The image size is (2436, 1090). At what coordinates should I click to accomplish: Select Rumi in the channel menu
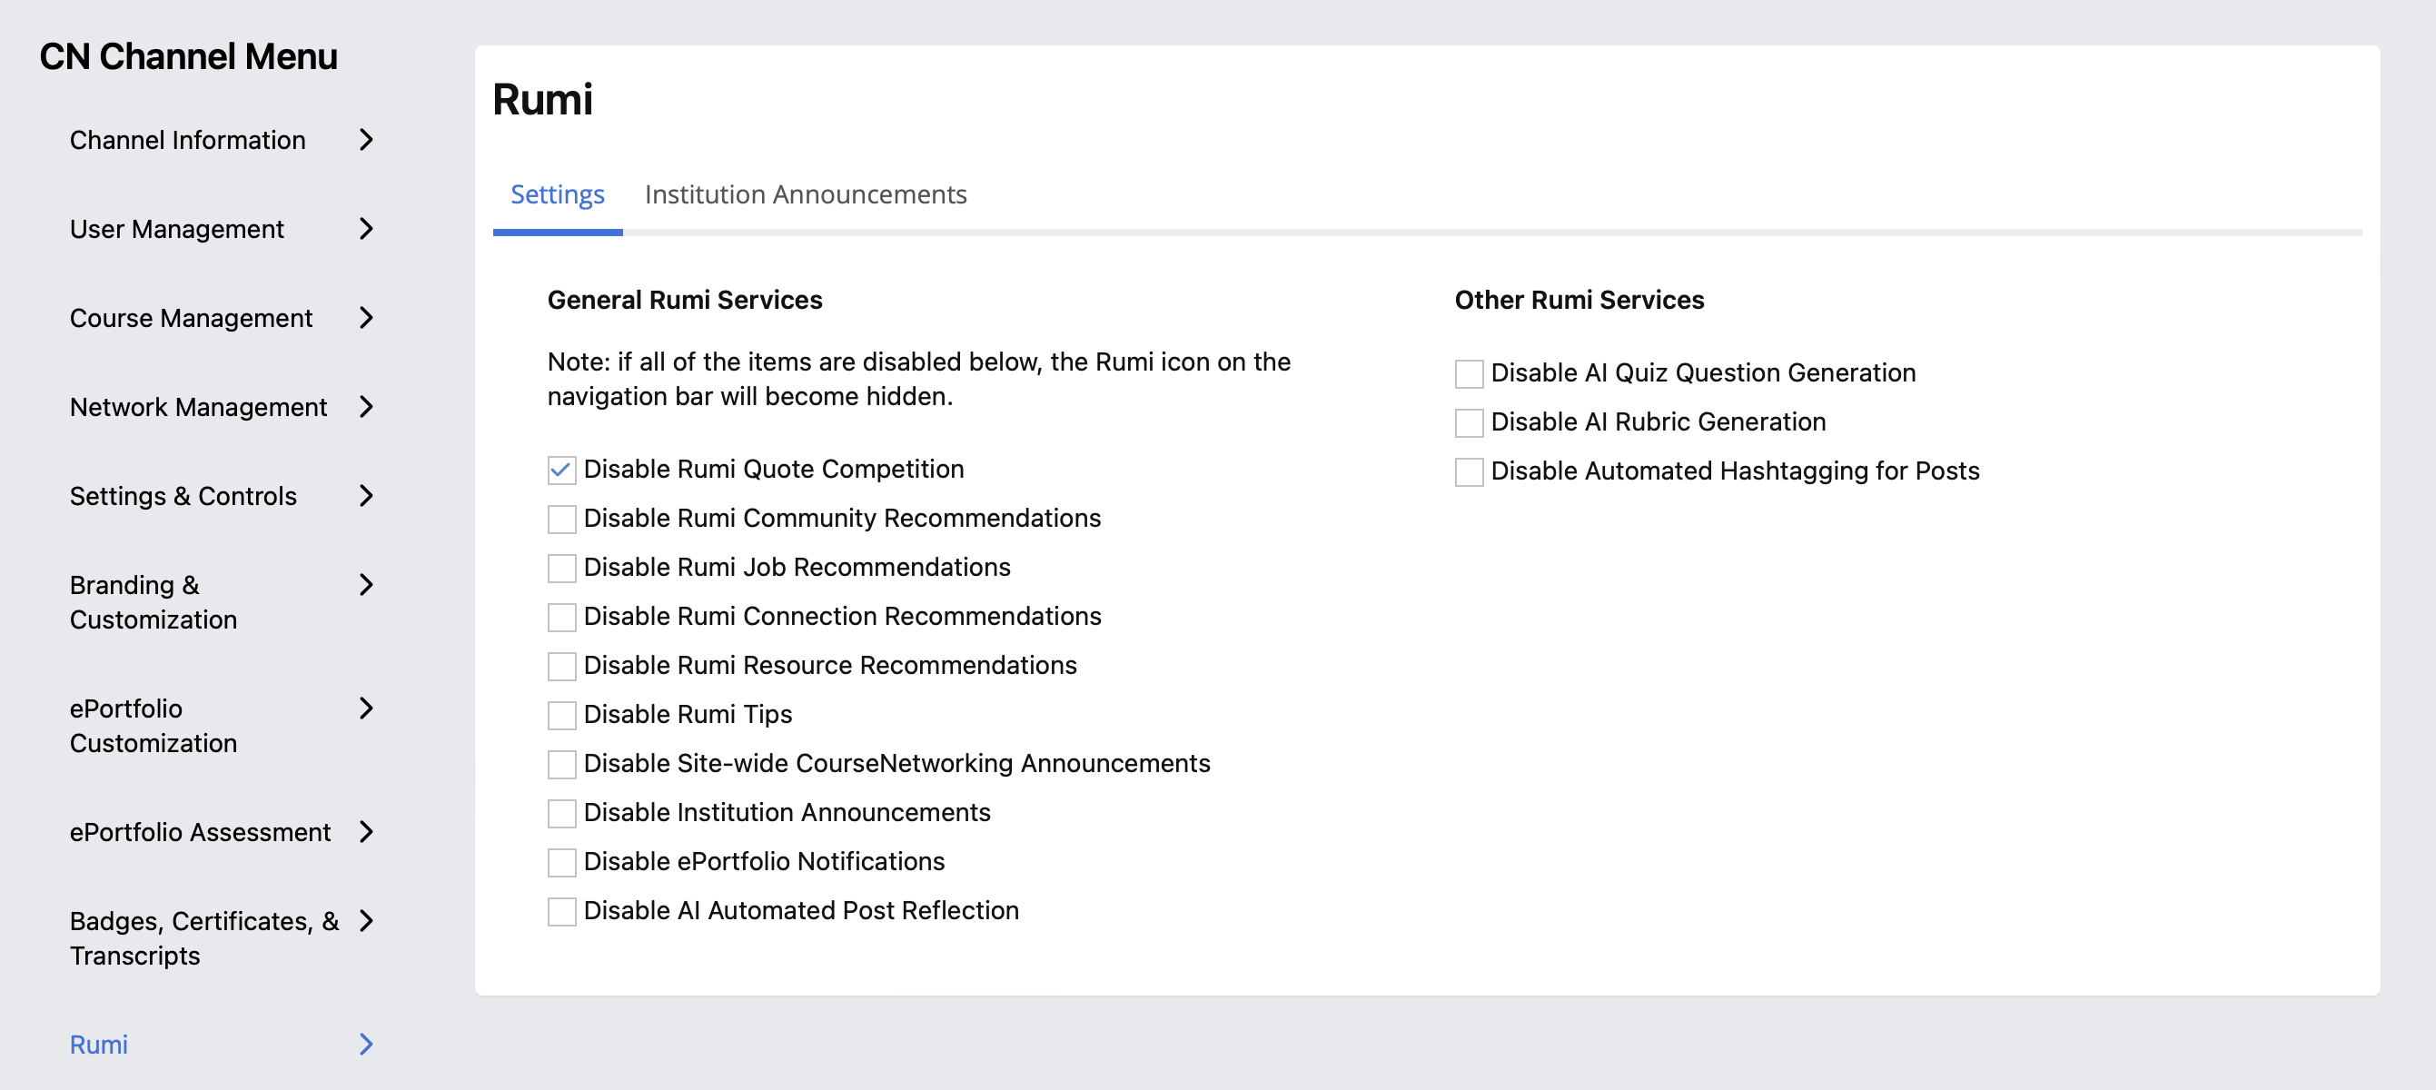[99, 1045]
